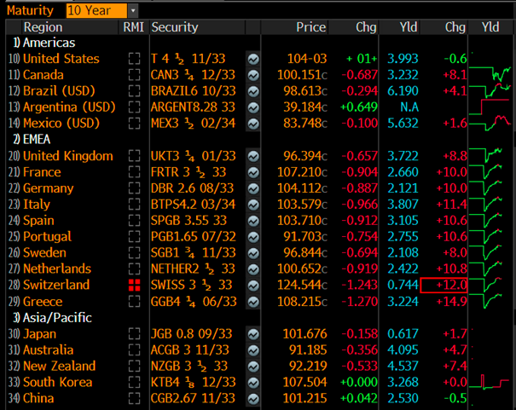Toggle RMI checkbox for Canada

(134, 75)
